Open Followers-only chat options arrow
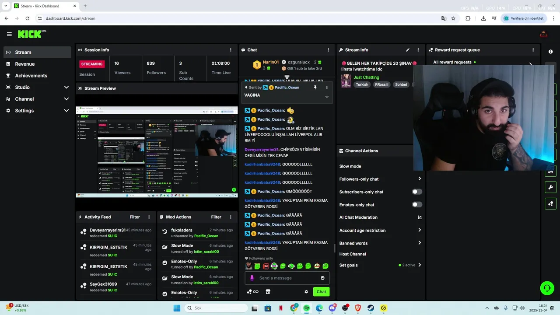This screenshot has height=315, width=560. pos(419,178)
